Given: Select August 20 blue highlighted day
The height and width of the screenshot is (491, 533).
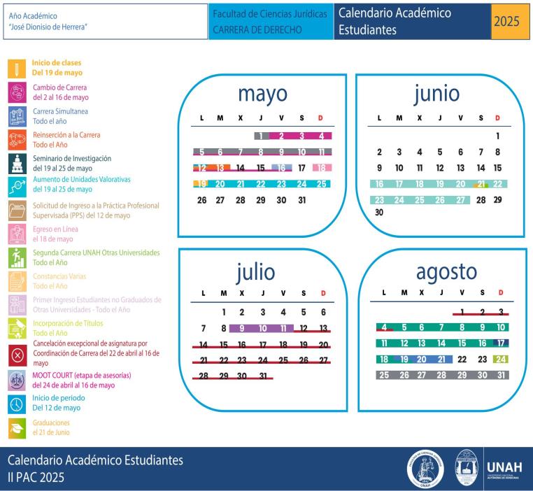Looking at the screenshot, I should (422, 360).
